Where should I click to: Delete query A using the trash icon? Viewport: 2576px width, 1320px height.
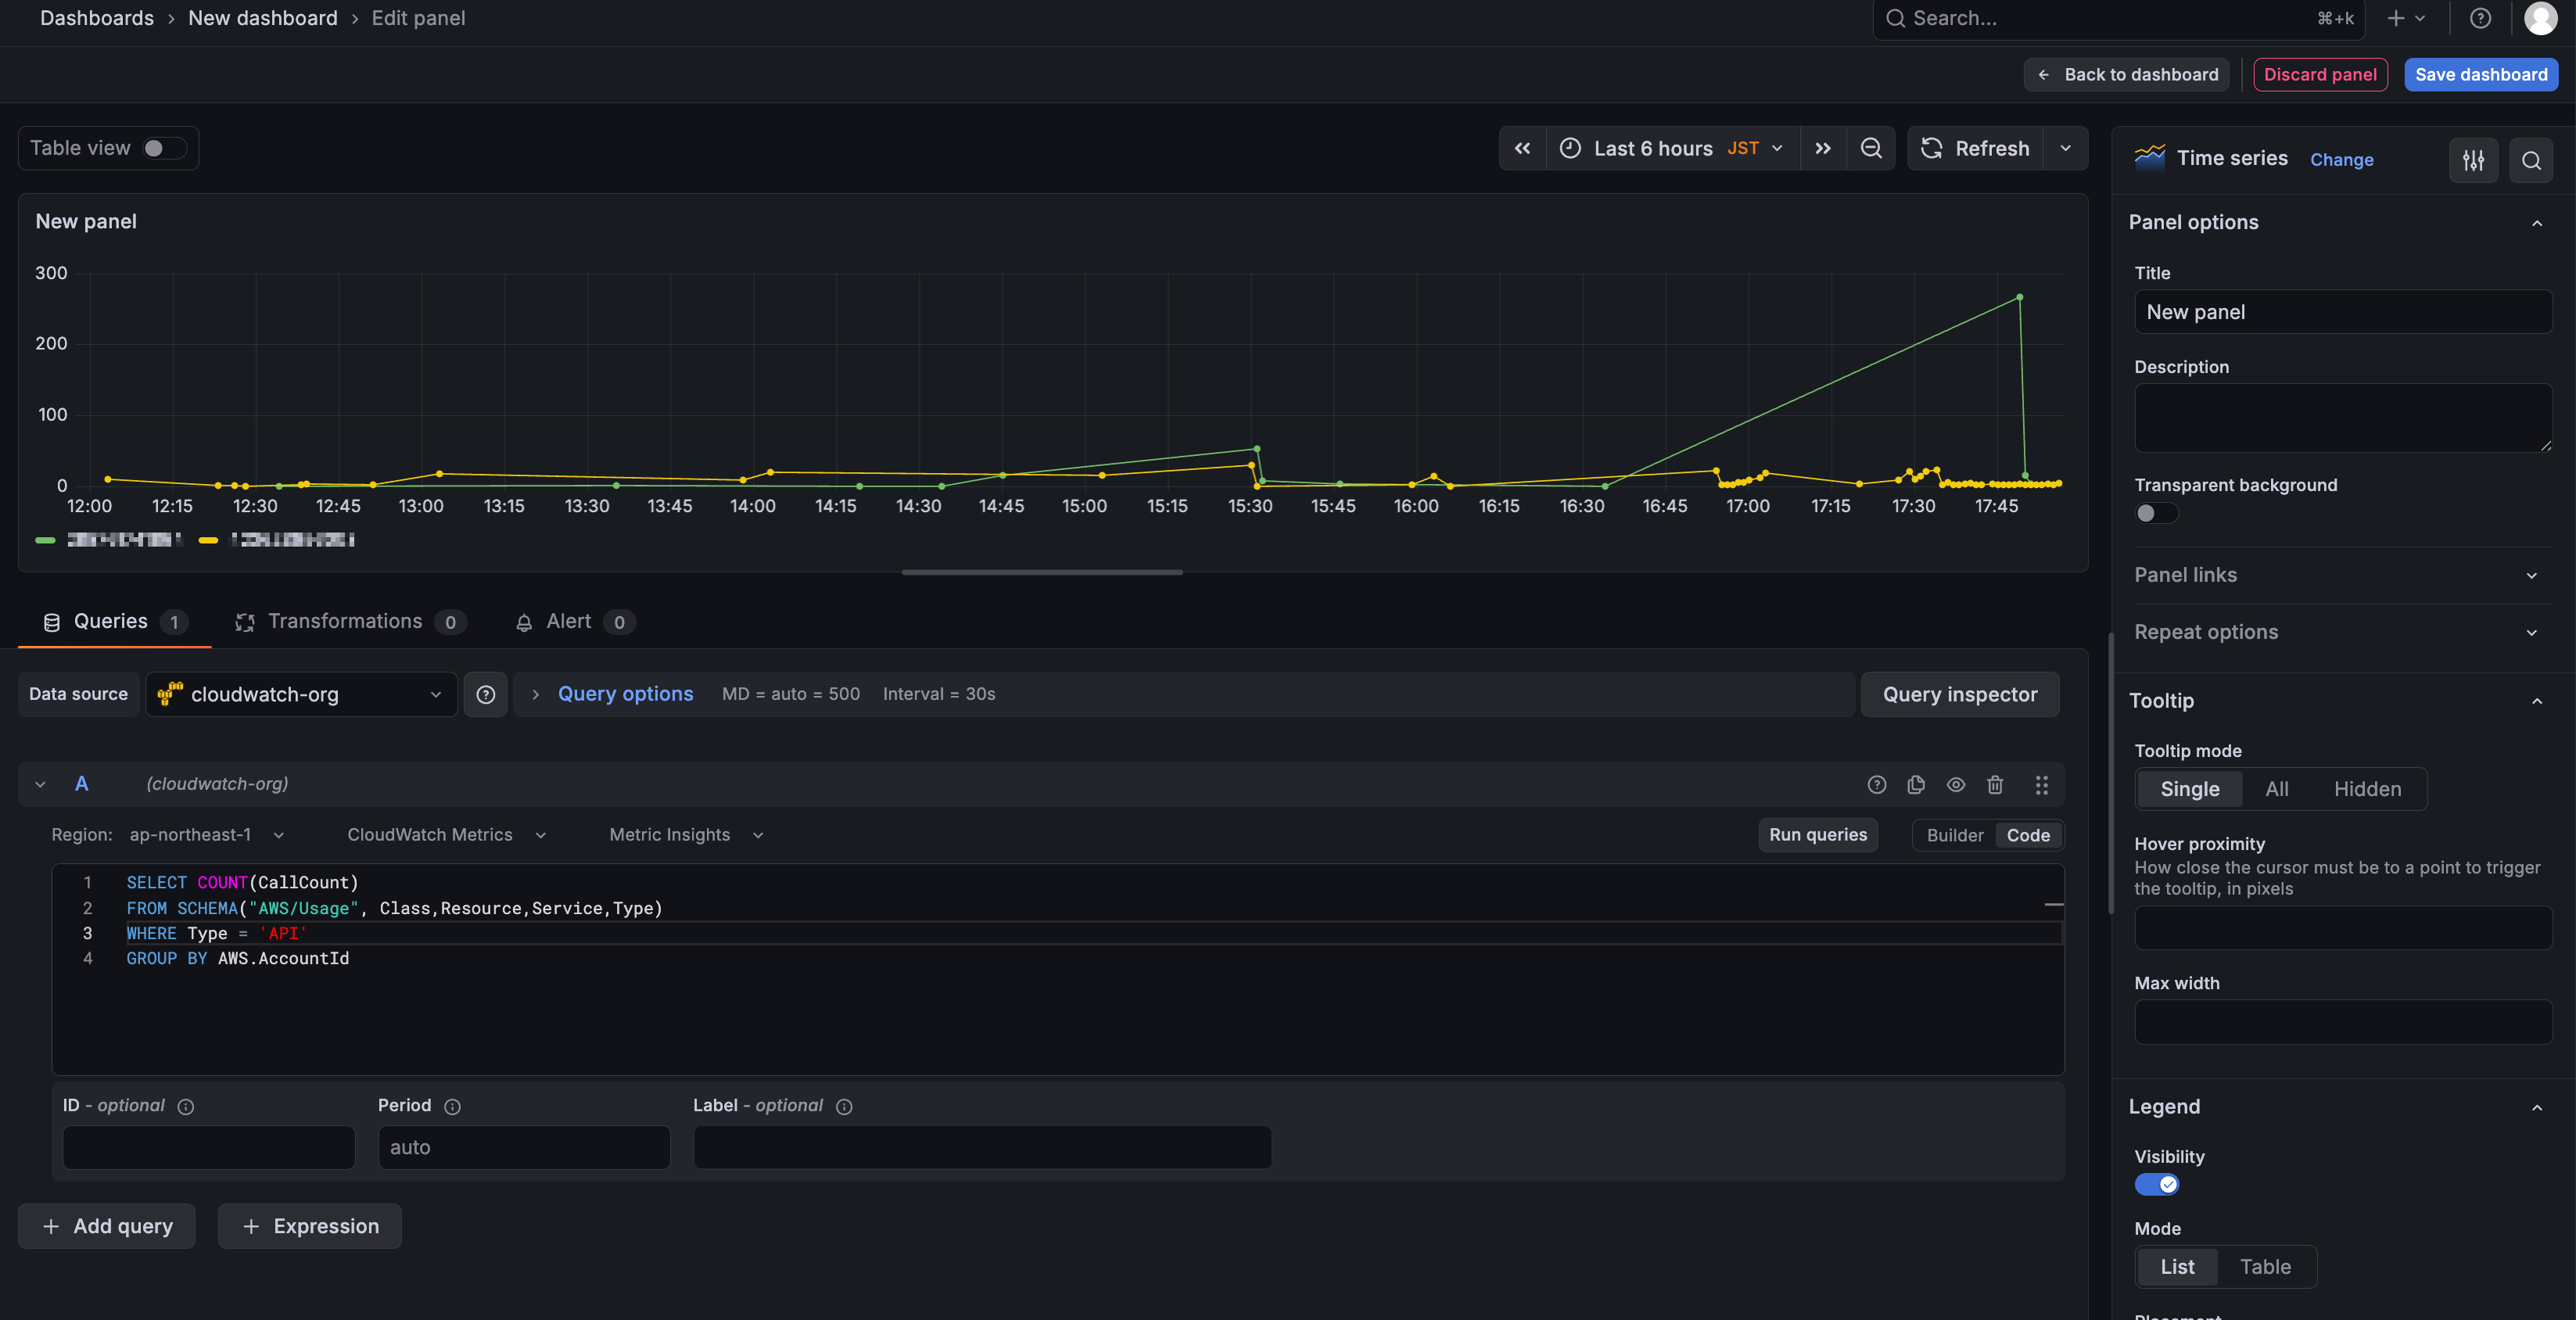[1995, 785]
